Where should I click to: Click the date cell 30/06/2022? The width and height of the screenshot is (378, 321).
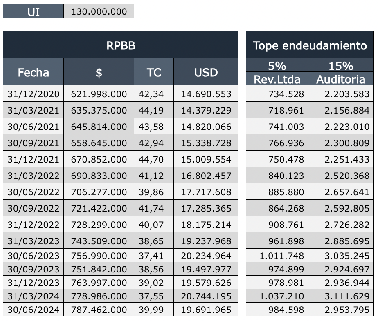(34, 192)
